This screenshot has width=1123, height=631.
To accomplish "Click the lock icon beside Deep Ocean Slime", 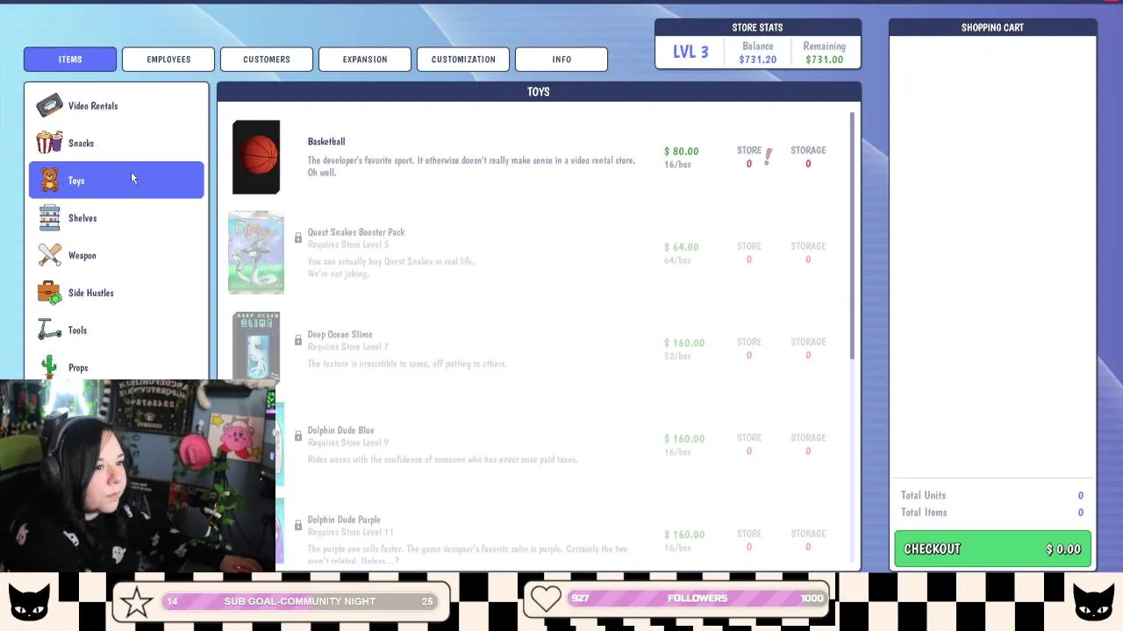I will [297, 340].
